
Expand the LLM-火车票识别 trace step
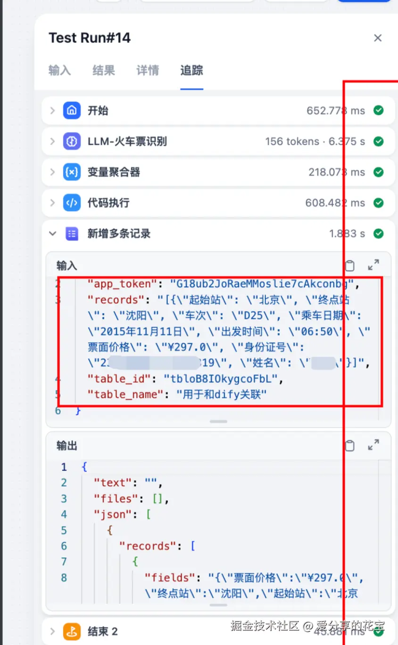pyautogui.click(x=53, y=141)
